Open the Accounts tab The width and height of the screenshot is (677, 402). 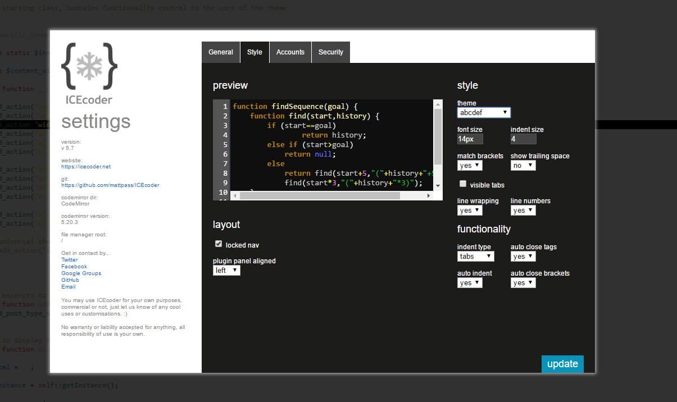[290, 52]
